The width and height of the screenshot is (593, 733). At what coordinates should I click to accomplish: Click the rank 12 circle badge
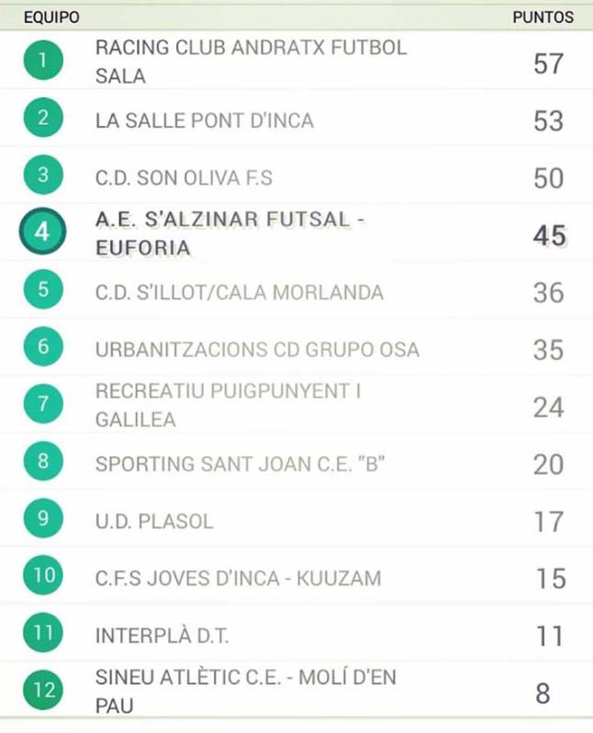(x=43, y=690)
